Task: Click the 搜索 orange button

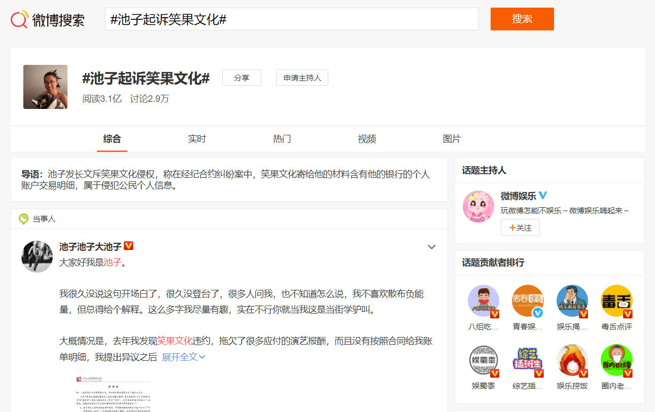Action: pyautogui.click(x=522, y=19)
